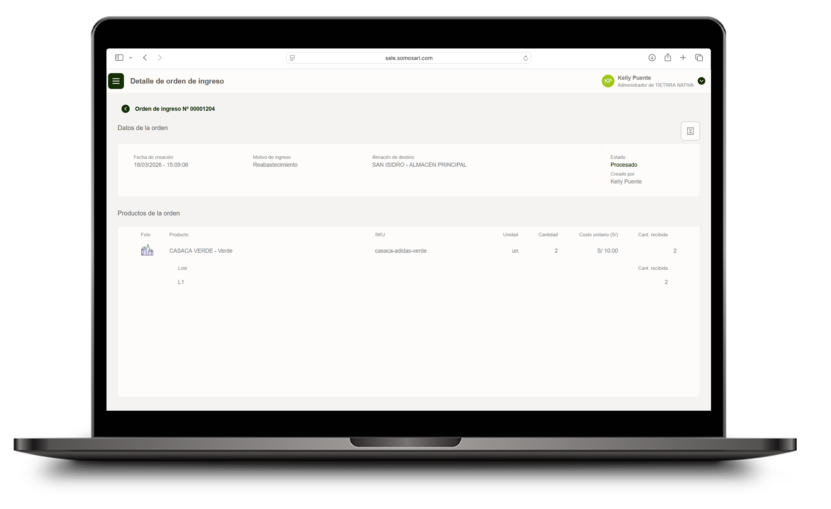Open the site settings icon in address bar

pyautogui.click(x=293, y=58)
